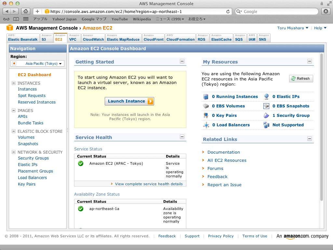Click the browser Home icon
The height and width of the screenshot is (250, 333).
point(26,11)
